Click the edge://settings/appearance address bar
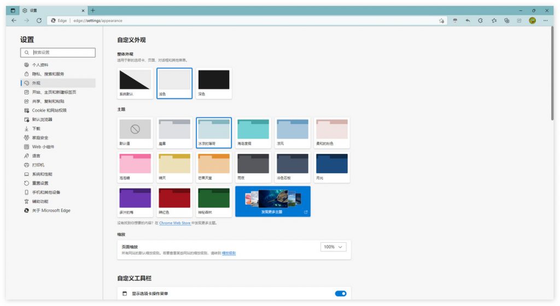Image resolution: width=560 pixels, height=306 pixels. coord(247,21)
